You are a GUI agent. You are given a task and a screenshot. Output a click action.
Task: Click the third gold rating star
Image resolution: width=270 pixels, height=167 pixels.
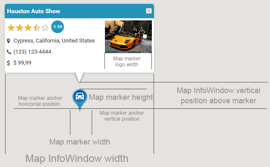pos(28,28)
